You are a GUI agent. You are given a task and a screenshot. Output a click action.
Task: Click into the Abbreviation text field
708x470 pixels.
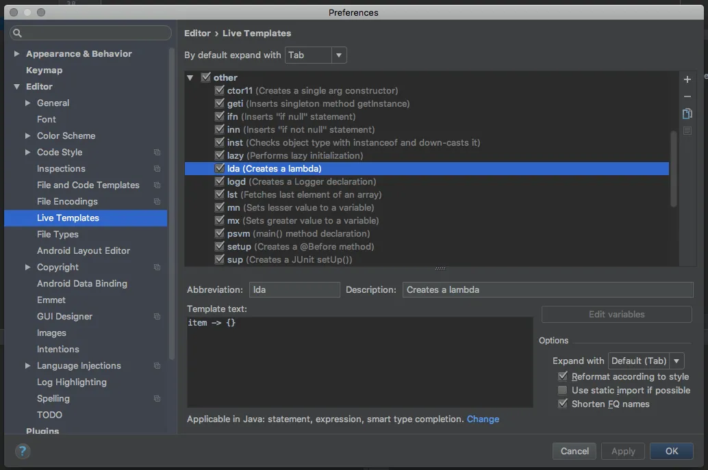pos(294,289)
